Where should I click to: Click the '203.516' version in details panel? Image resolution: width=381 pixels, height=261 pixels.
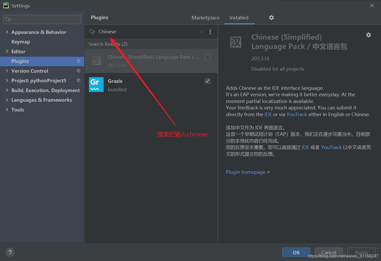(260, 58)
